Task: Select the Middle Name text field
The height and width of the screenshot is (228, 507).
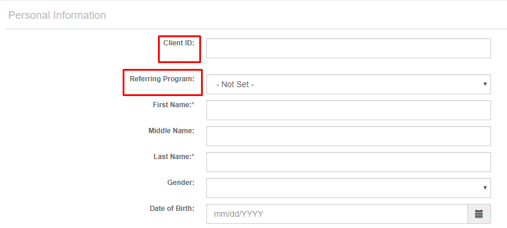Action: (x=348, y=136)
